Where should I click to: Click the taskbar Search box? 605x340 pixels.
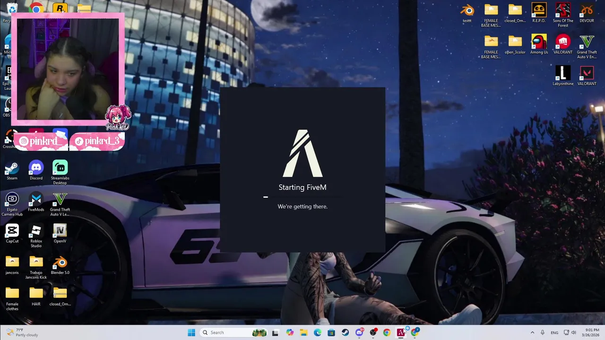(234, 332)
